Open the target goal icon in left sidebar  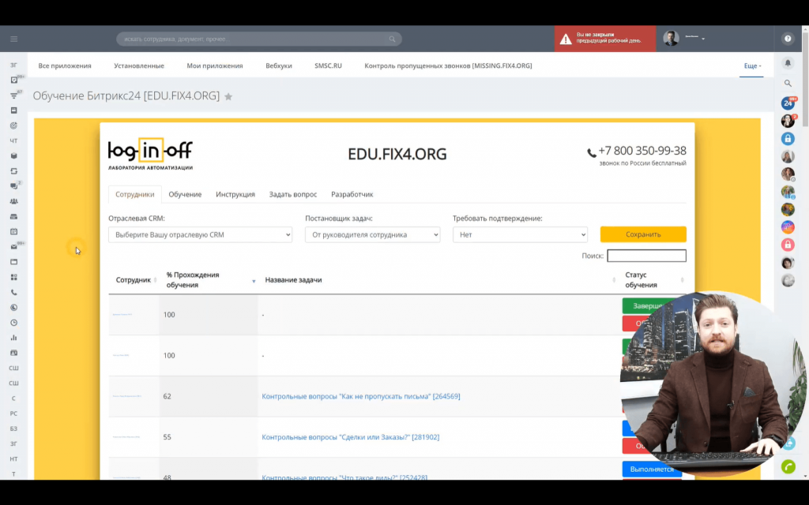pyautogui.click(x=14, y=125)
